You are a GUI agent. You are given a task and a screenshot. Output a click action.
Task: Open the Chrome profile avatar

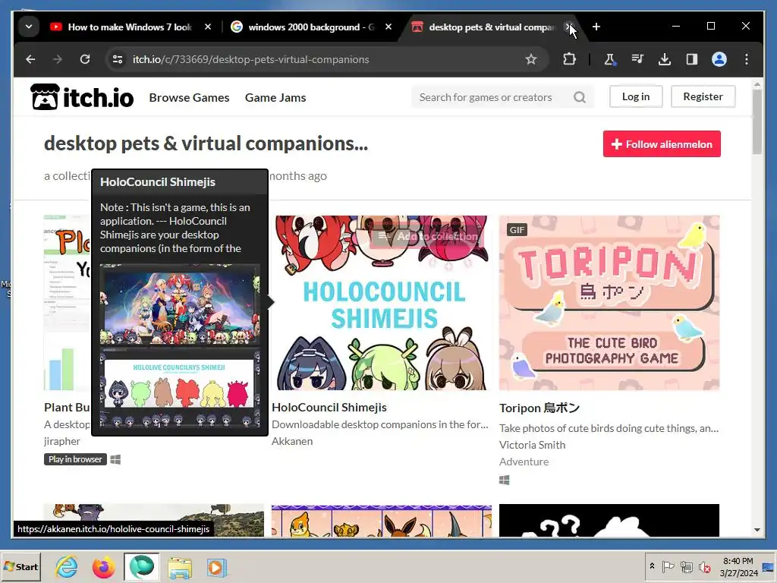719,59
